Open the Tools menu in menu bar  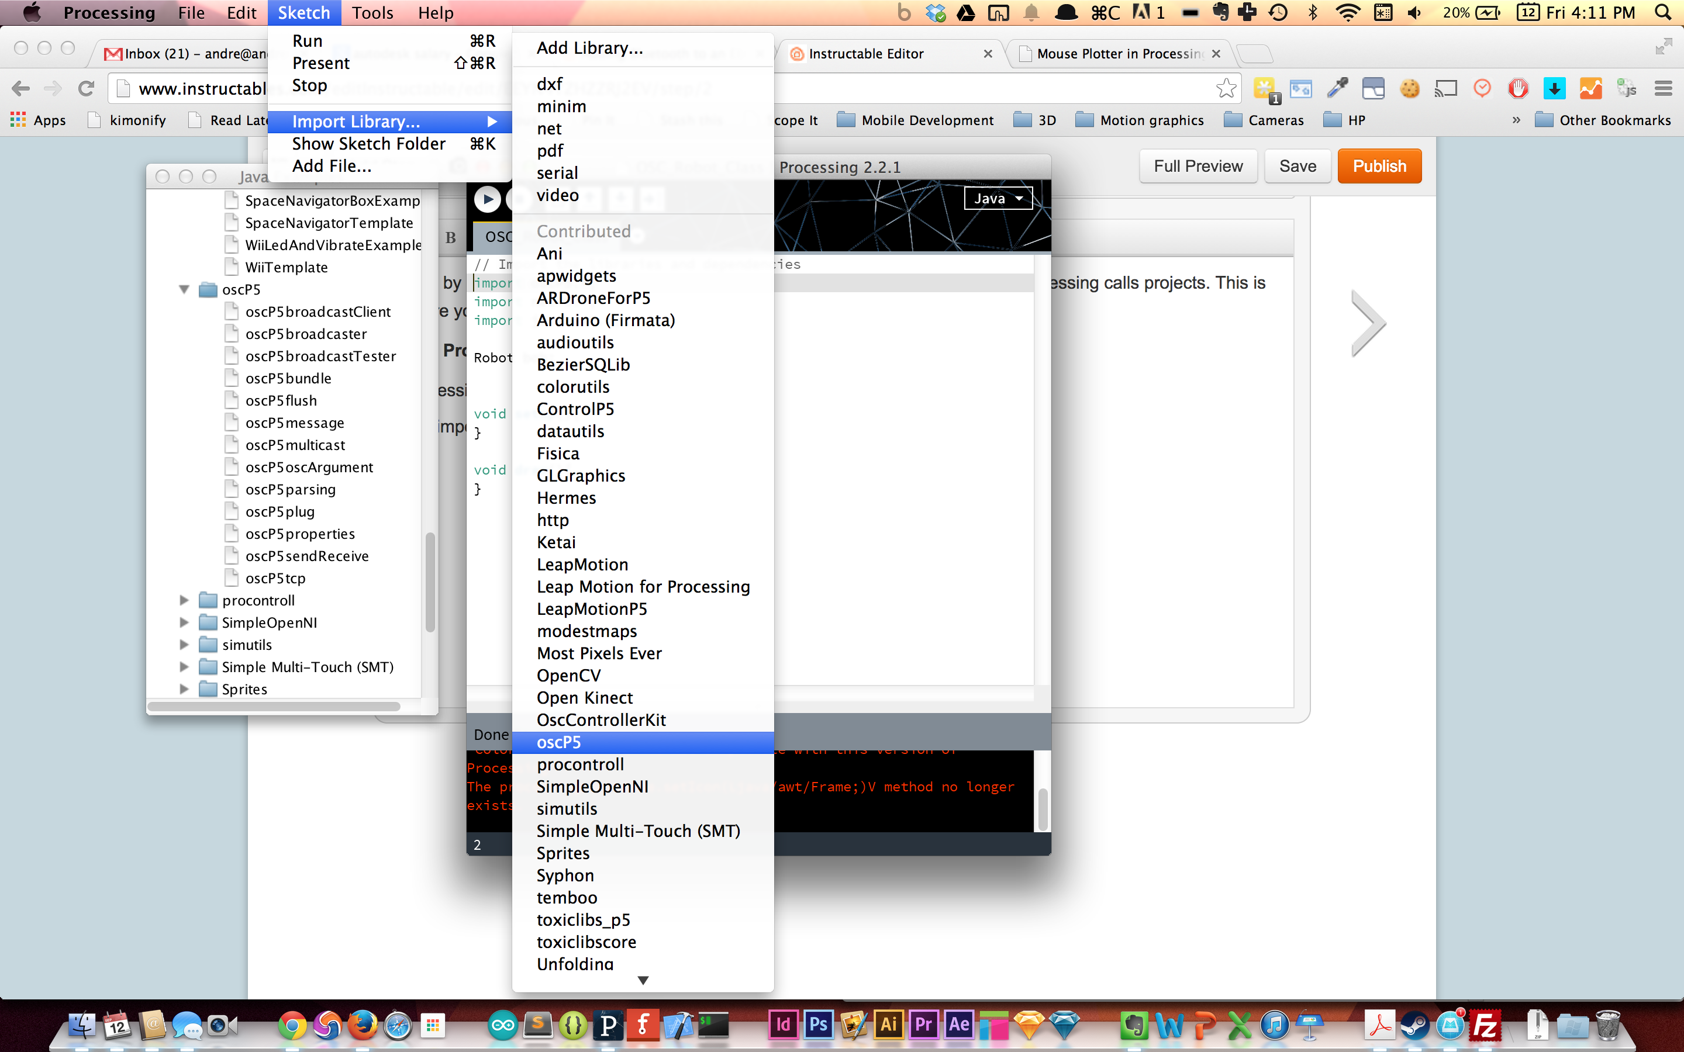tap(372, 12)
